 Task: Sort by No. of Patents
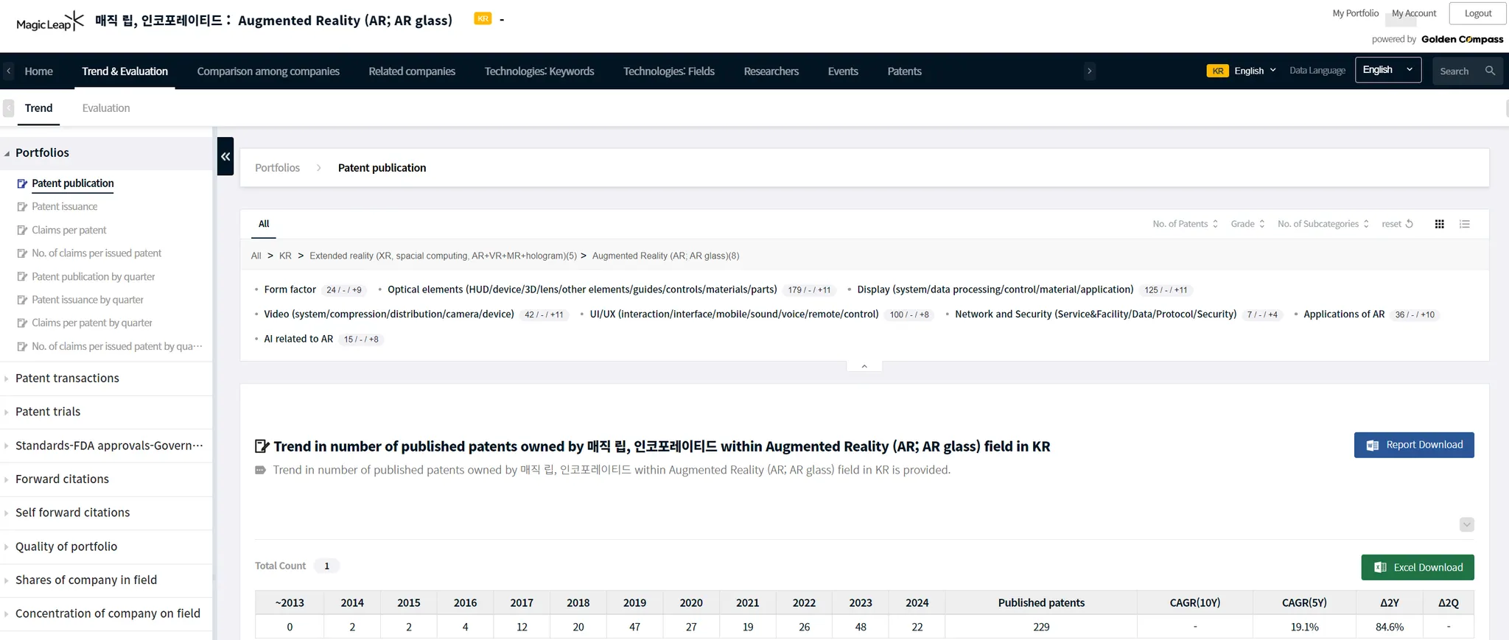1186,224
